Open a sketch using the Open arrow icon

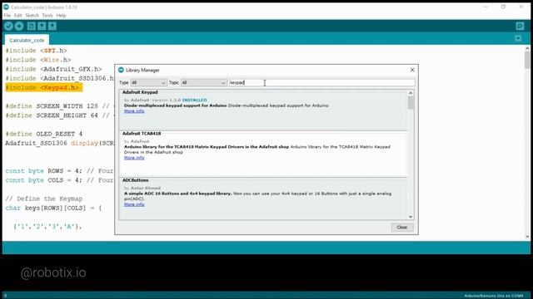pyautogui.click(x=42, y=26)
